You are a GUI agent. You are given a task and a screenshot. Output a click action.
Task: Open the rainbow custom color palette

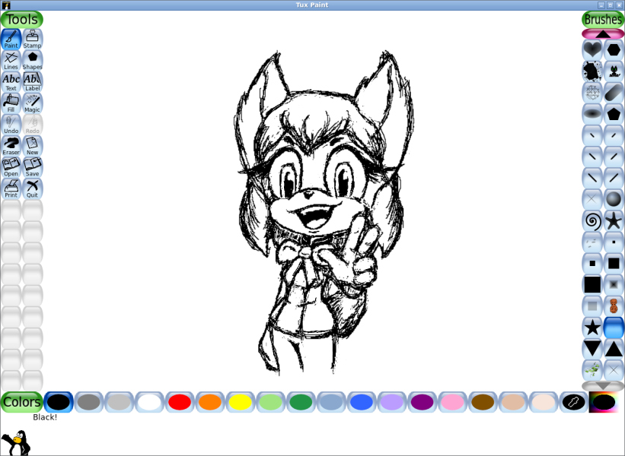[604, 402]
